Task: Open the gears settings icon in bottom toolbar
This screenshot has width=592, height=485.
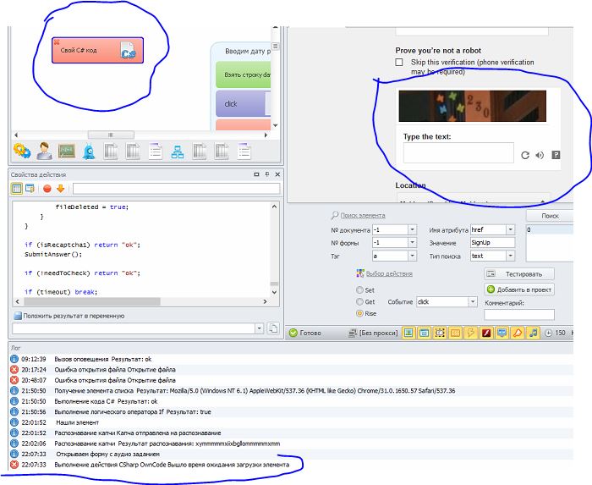Action: click(x=22, y=152)
